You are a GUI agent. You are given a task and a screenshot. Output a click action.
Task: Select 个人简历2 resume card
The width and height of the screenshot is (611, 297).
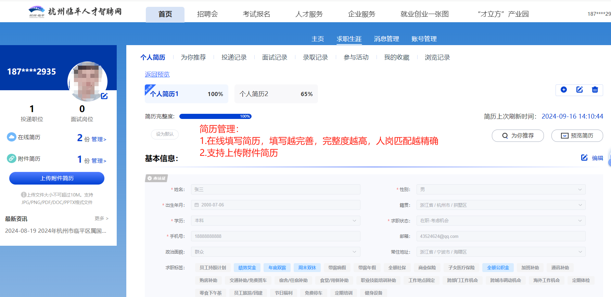tap(276, 94)
